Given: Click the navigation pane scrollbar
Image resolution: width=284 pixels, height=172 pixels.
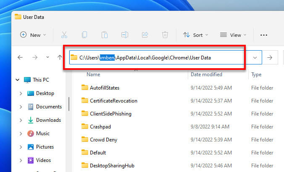Looking at the screenshot, I should tap(69, 104).
